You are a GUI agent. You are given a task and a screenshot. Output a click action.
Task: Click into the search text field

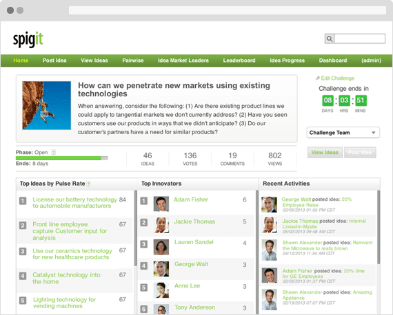pyautogui.click(x=360, y=39)
